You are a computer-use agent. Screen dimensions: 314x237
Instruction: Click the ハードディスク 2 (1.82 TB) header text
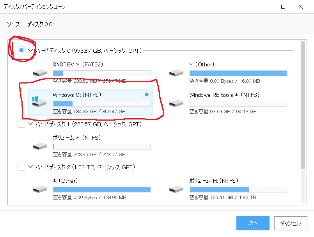[x=85, y=167]
